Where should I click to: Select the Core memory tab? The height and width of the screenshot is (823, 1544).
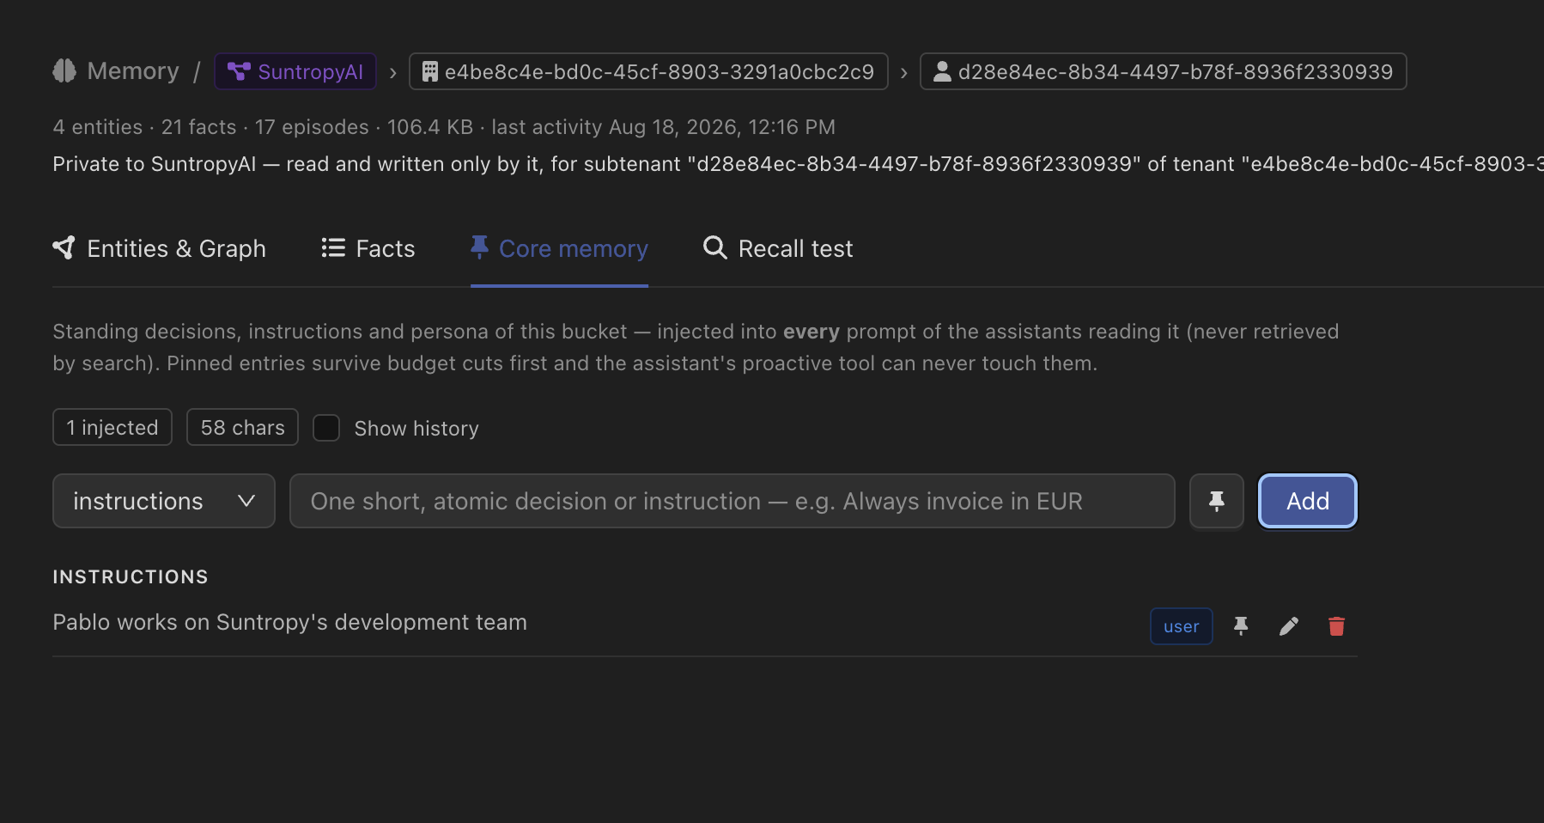(559, 248)
